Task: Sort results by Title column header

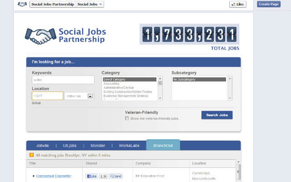Action: click(x=32, y=163)
